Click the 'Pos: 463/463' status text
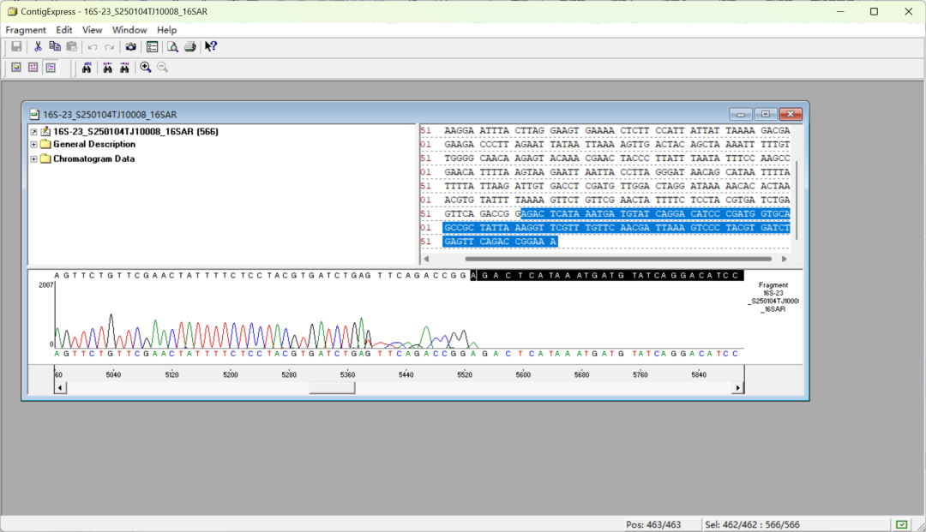Viewport: 926px width, 532px height. [x=653, y=524]
